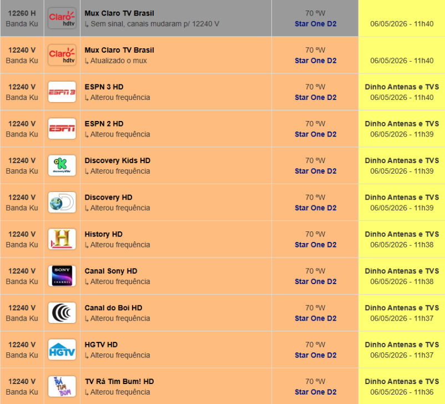Image resolution: width=445 pixels, height=404 pixels.
Task: Select 70 ºW position in History HD row
Action: [x=315, y=234]
